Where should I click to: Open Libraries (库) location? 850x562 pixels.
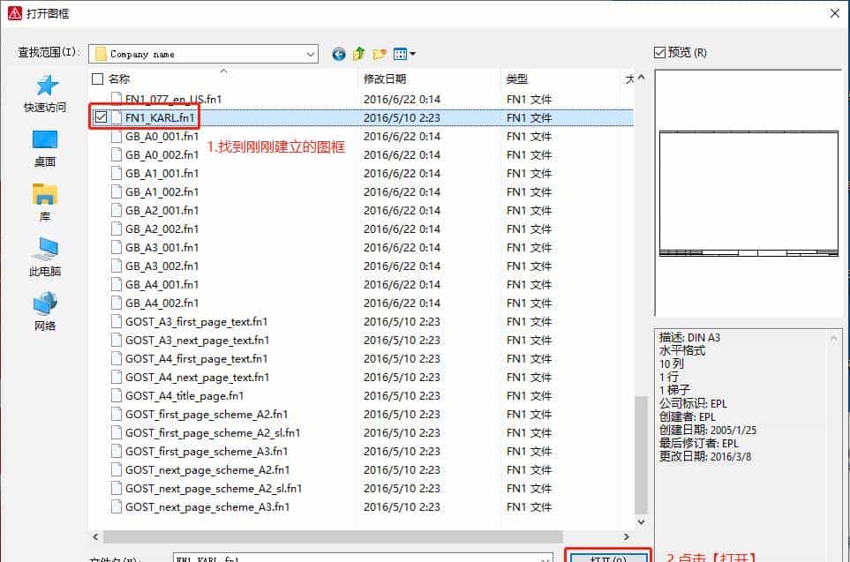pos(45,203)
